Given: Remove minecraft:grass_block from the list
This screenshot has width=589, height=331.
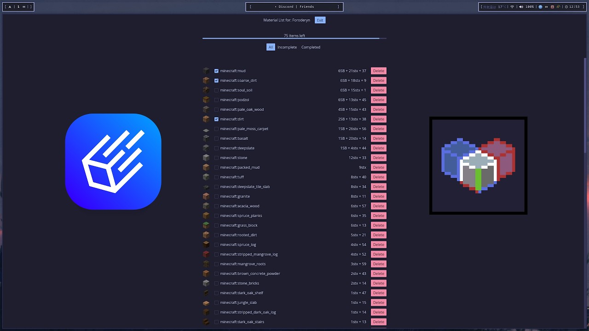Looking at the screenshot, I should (378, 225).
